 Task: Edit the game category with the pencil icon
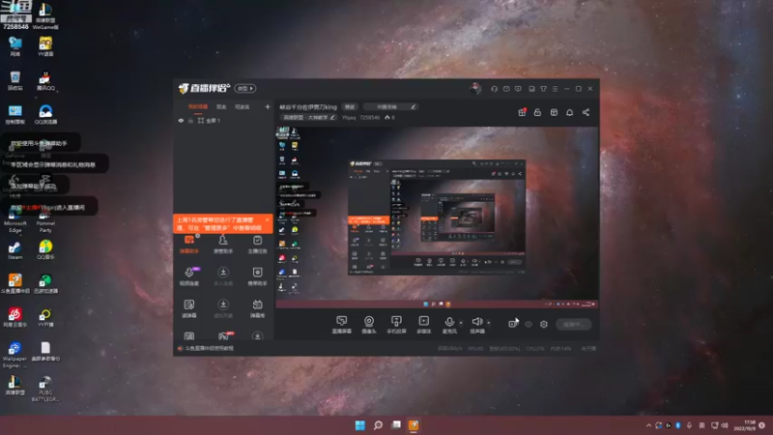332,117
